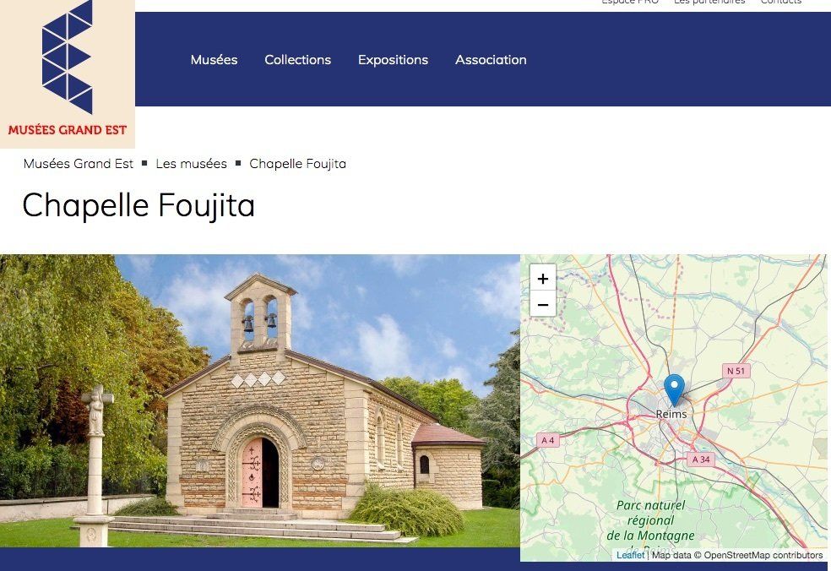Open Contacts top link
The image size is (831, 571).
tap(781, 2)
